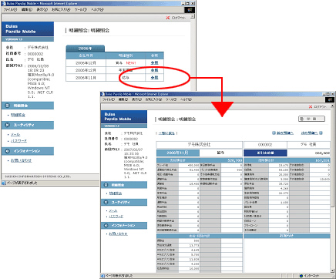
Task: Click the 印刷 print button
Action: (311, 119)
